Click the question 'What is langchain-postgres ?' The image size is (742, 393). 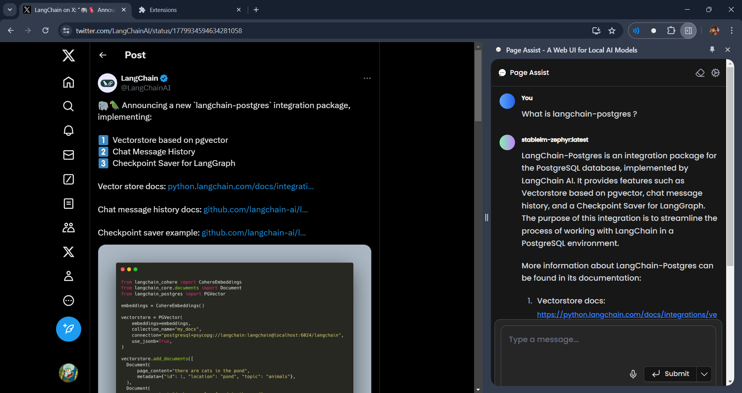pos(579,114)
